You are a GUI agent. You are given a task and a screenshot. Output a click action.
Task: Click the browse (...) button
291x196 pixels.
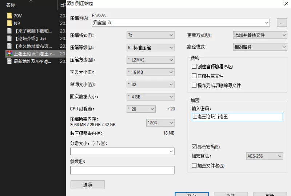282,23
